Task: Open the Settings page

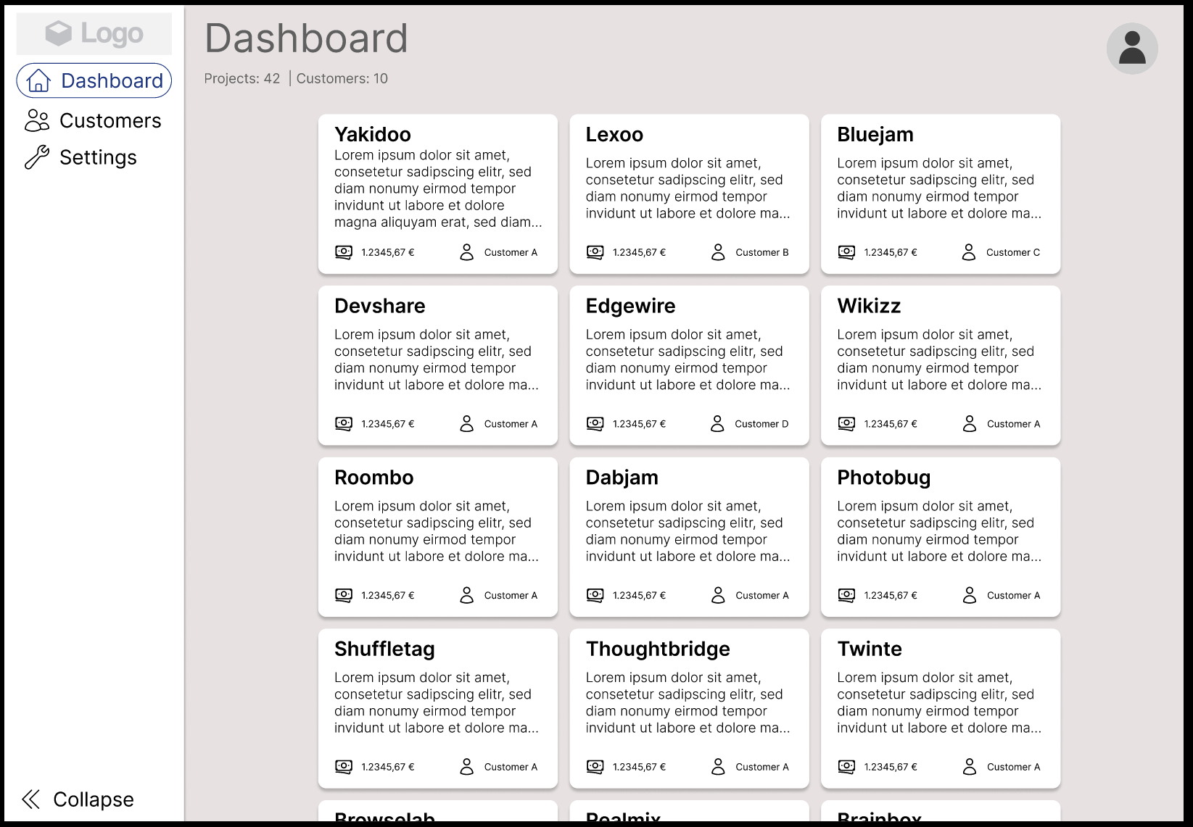Action: 81,157
